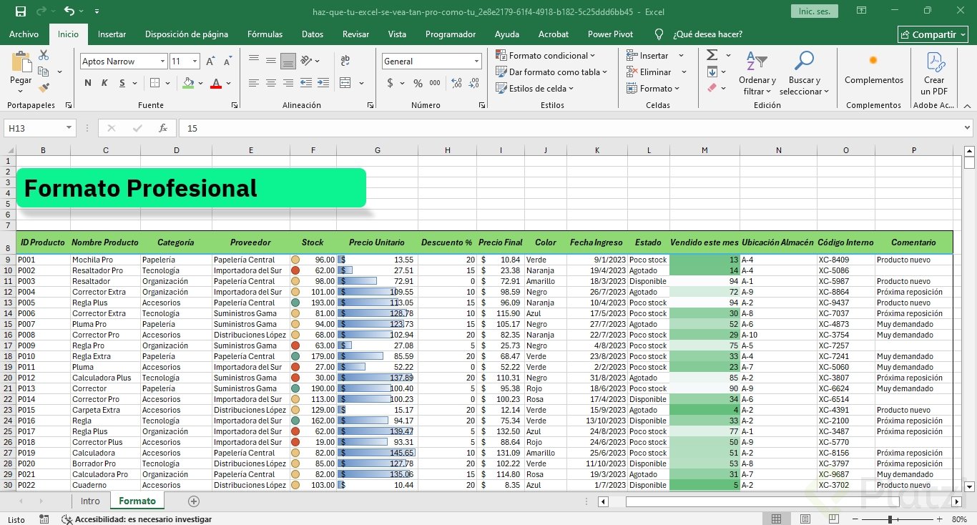The image size is (977, 525).
Task: Toggle middle vertical alignment
Action: click(271, 61)
